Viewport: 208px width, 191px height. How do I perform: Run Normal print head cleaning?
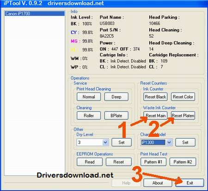click(89, 97)
